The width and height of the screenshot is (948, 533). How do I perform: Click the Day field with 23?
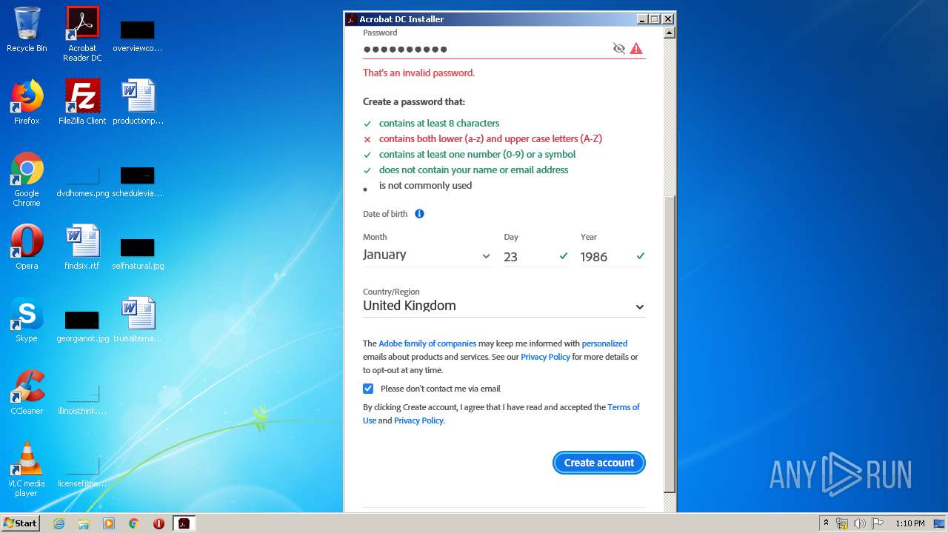pyautogui.click(x=535, y=256)
